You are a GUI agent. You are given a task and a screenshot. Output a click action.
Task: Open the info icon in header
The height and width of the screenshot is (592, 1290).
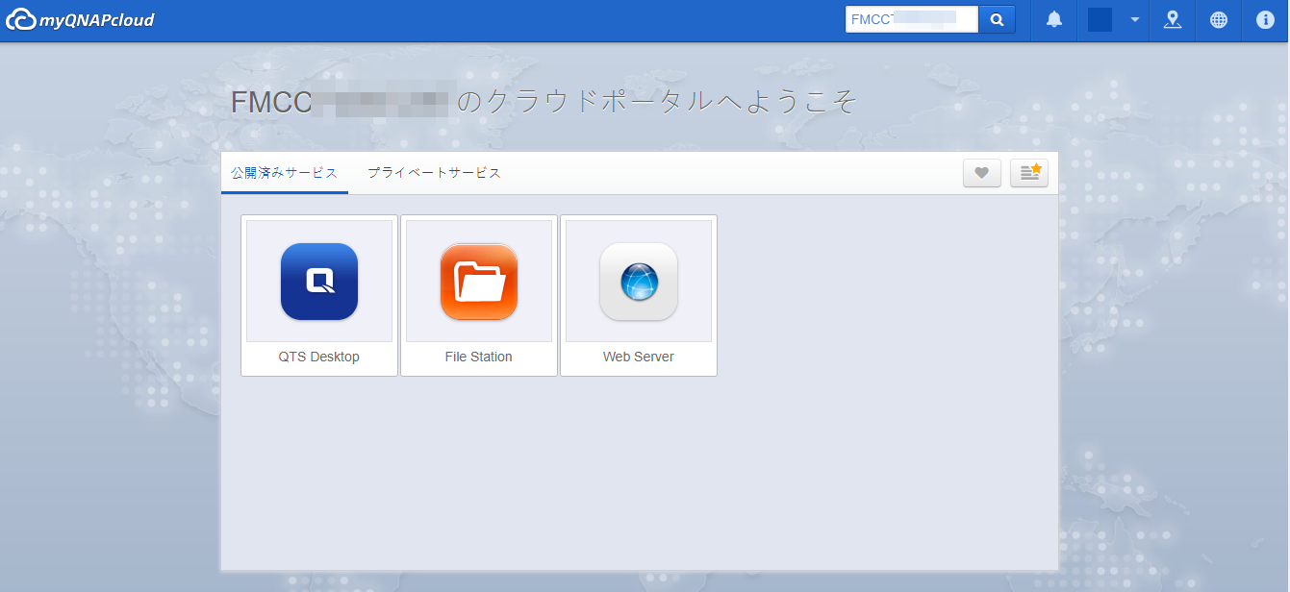1266,20
